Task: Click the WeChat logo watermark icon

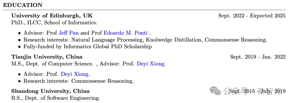Action: 215,91
